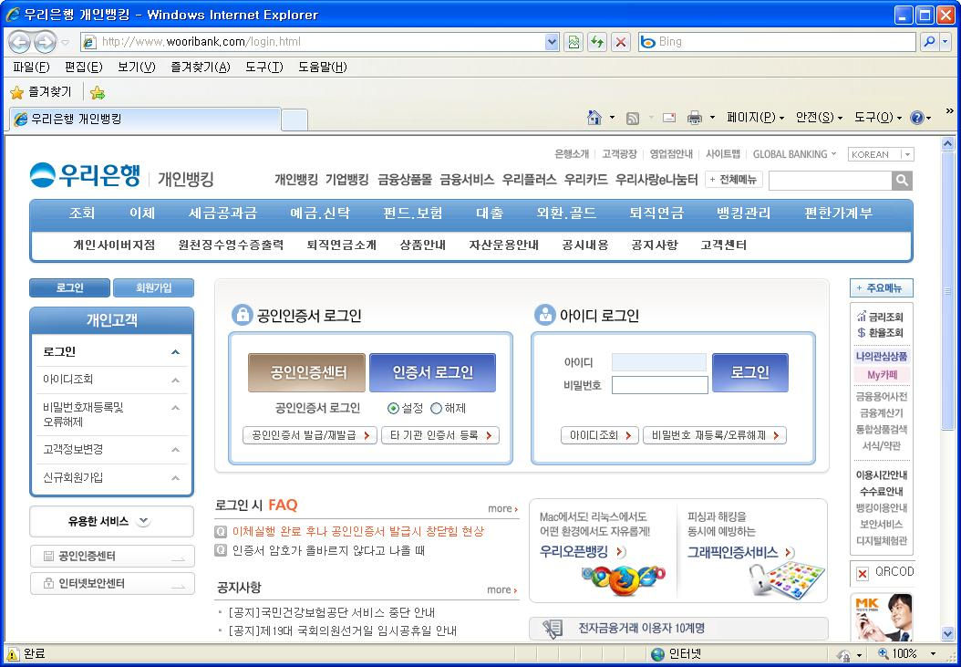Click the magnifier search icon beside Bing box

pyautogui.click(x=929, y=42)
